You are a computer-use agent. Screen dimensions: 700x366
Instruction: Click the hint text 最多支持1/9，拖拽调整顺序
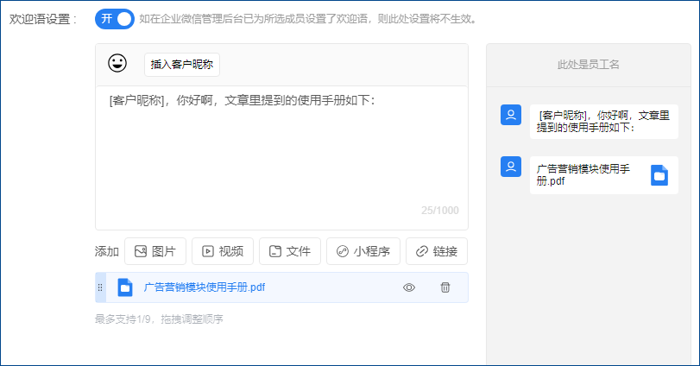pyautogui.click(x=159, y=319)
